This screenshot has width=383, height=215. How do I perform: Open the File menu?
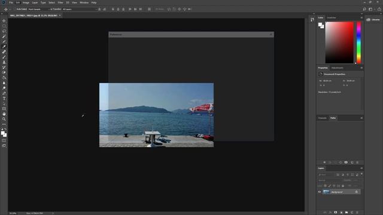(x=11, y=2)
